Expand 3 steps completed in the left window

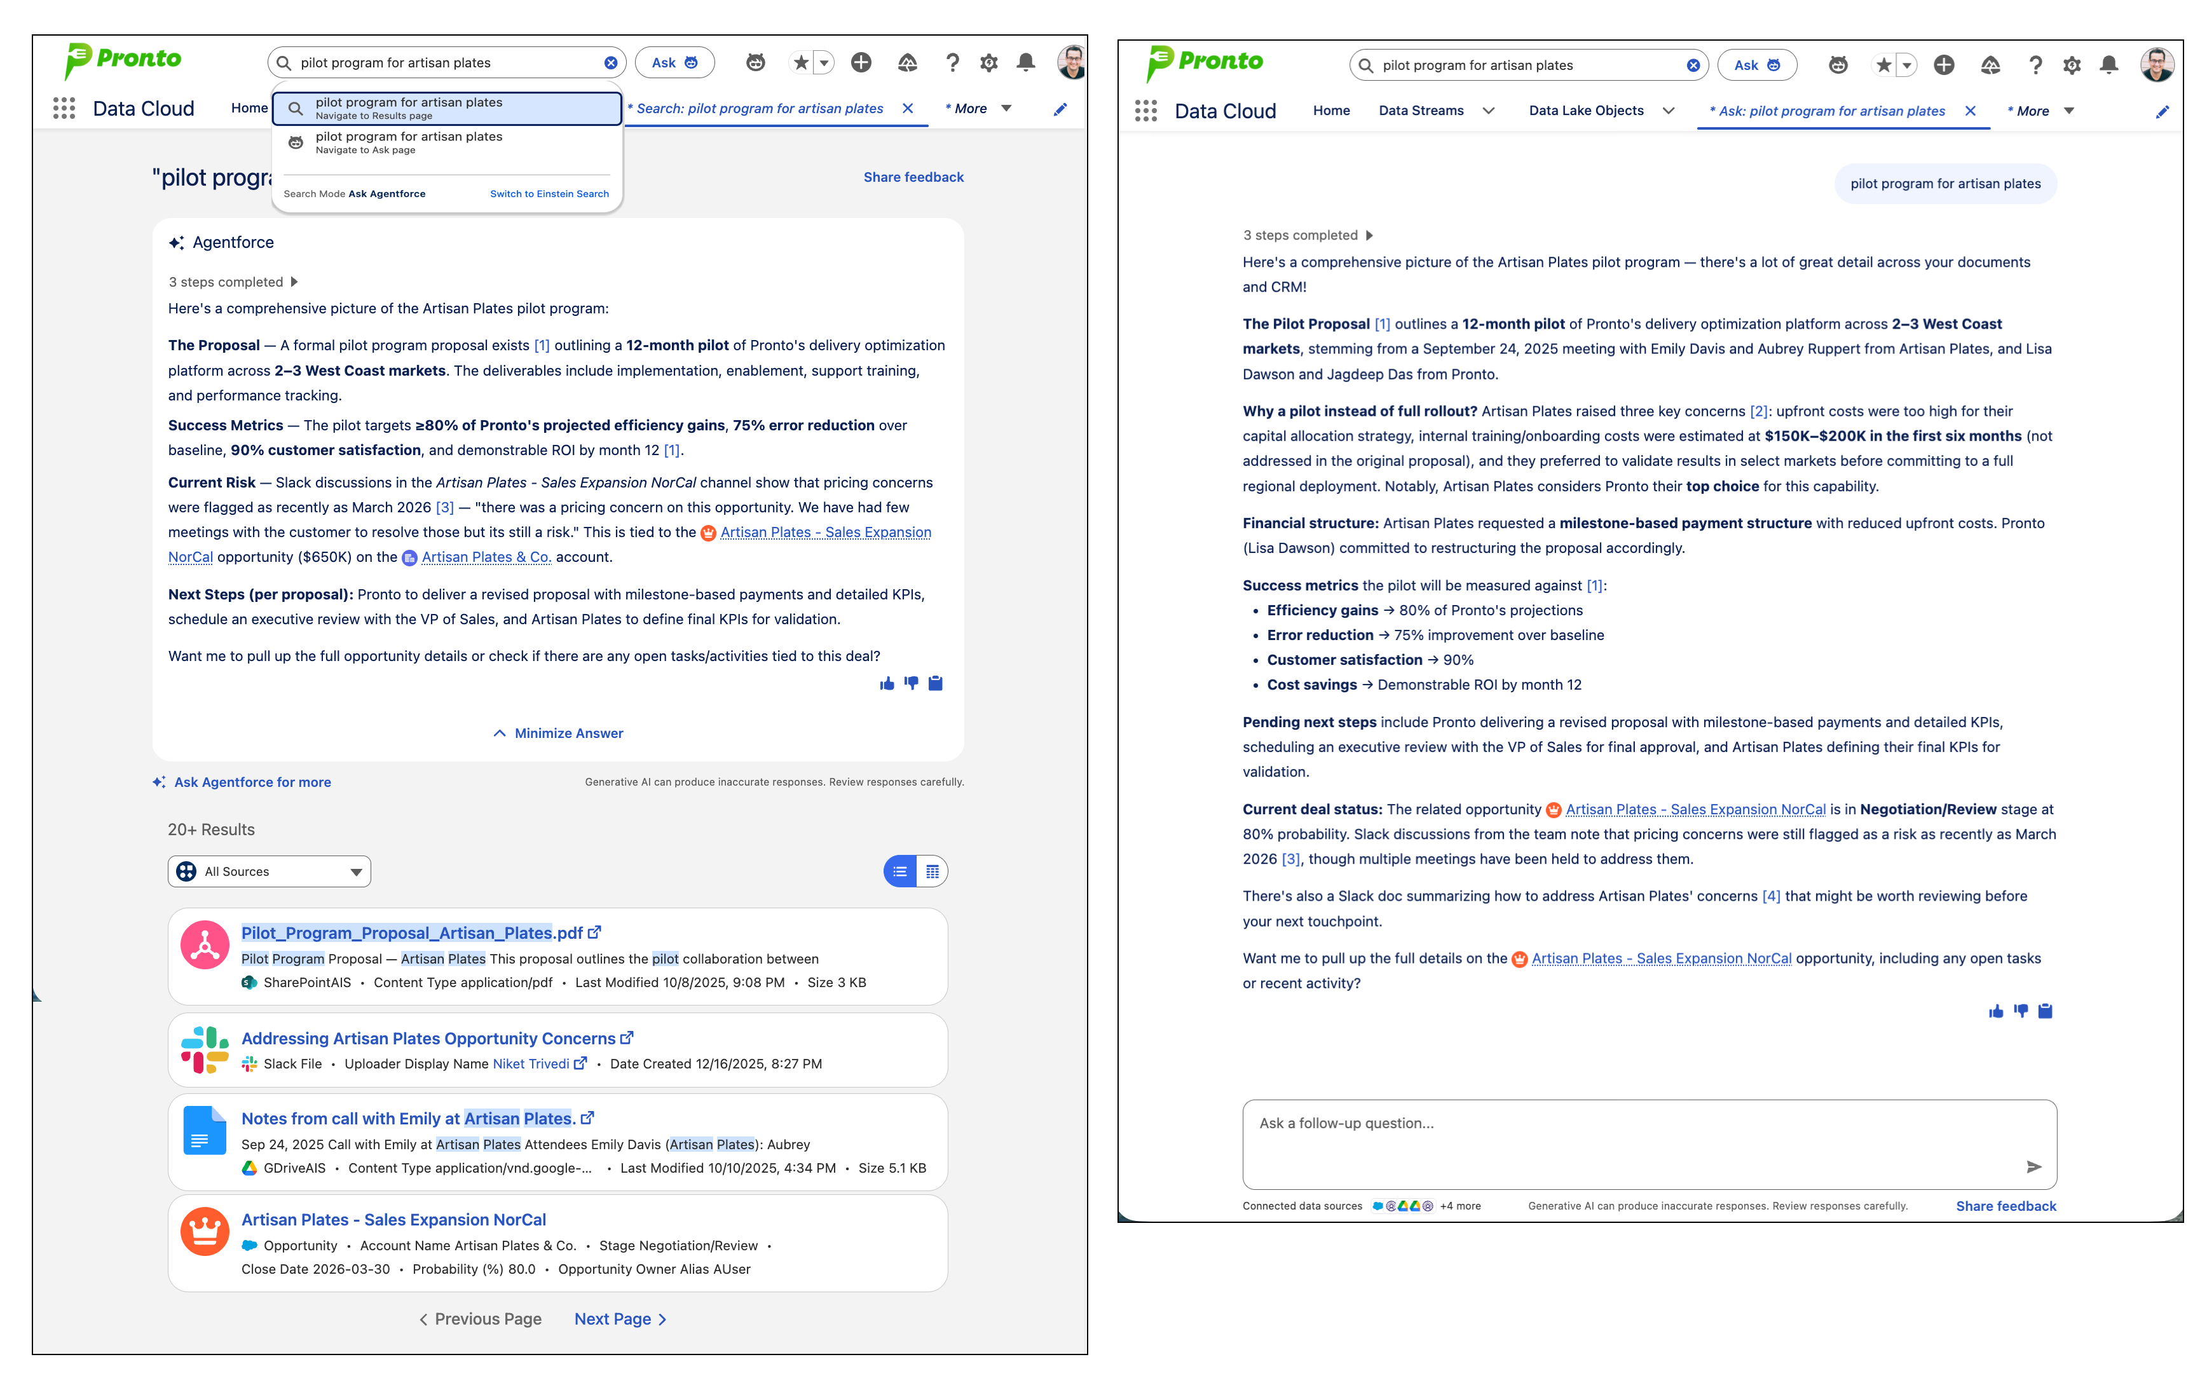[x=233, y=282]
